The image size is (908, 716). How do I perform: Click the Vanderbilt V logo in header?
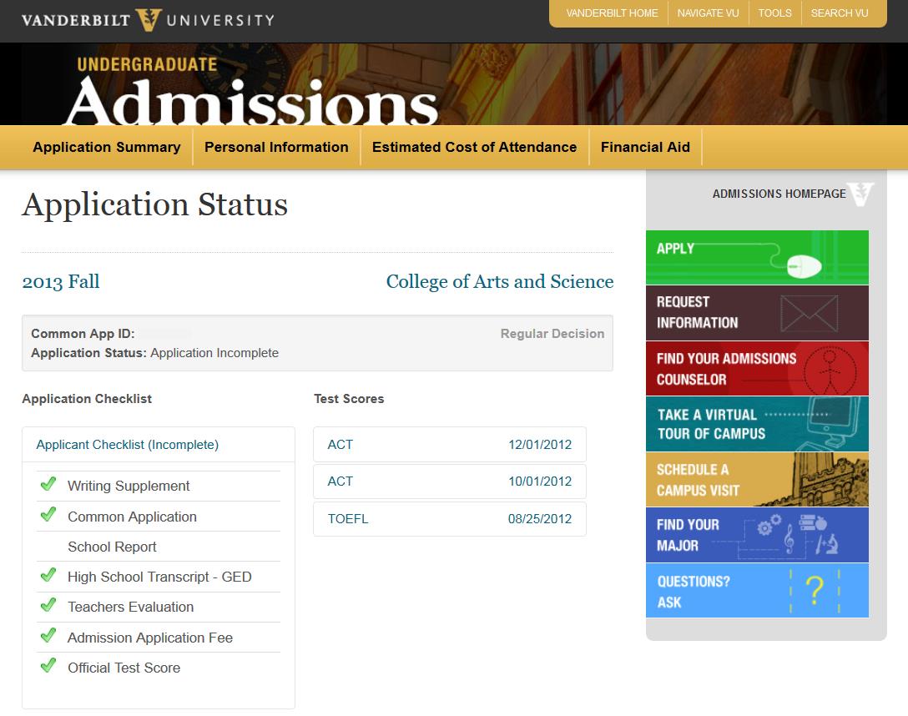pos(149,19)
